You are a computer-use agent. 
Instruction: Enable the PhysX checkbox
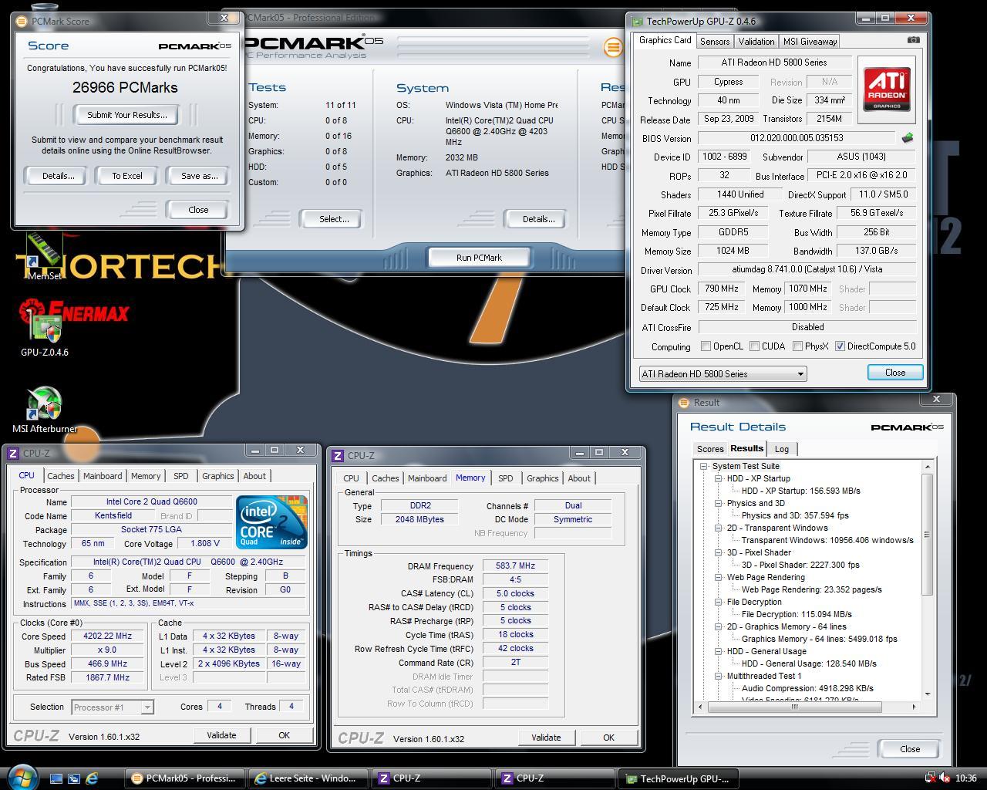click(797, 346)
